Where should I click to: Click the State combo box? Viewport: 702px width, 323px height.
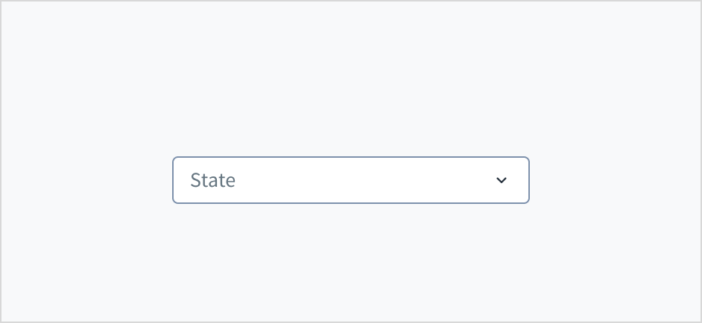tap(350, 180)
